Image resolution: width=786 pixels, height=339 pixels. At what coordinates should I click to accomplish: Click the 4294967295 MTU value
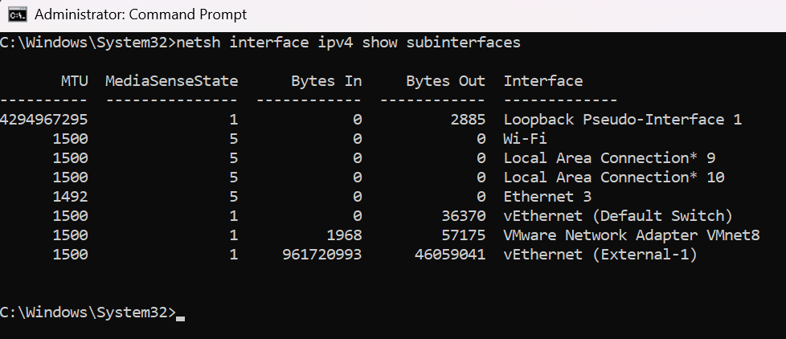(44, 120)
